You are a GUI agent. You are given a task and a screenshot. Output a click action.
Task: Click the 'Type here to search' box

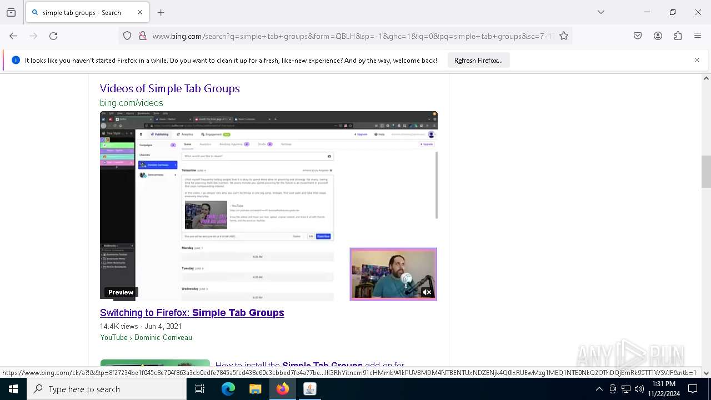107,389
